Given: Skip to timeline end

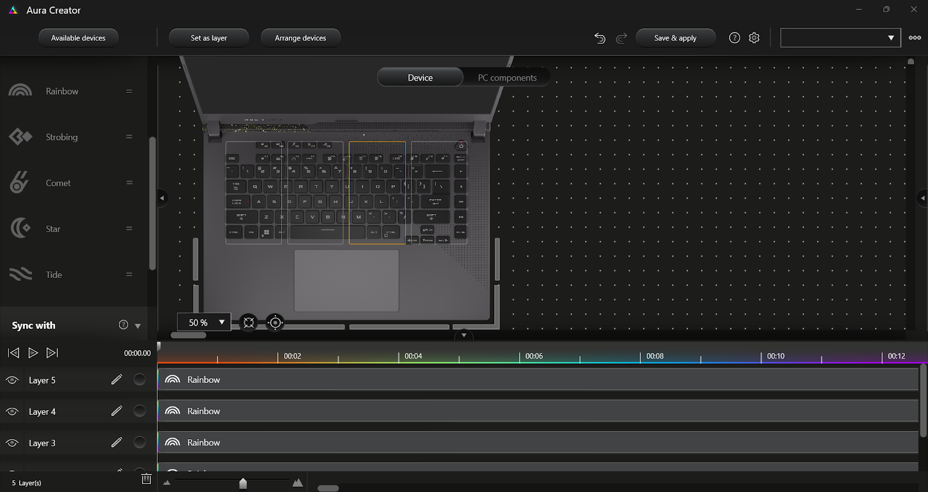Looking at the screenshot, I should coord(52,353).
